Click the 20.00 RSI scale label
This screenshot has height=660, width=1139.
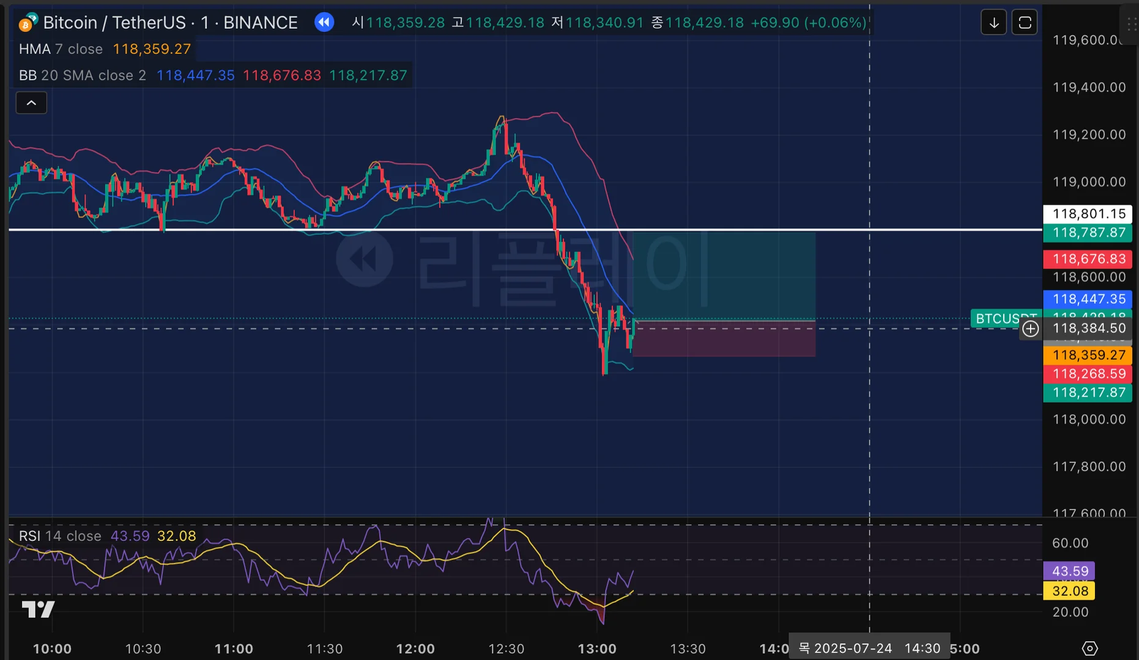tap(1070, 612)
